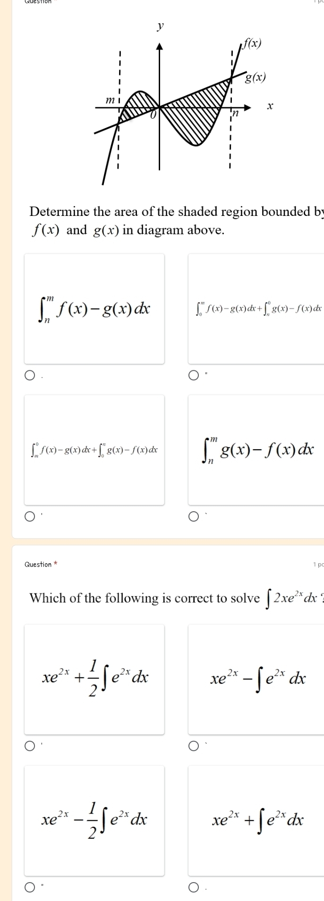Click card showing xe^2x − ∫e^2x dx
The image size is (324, 901).
point(256,679)
